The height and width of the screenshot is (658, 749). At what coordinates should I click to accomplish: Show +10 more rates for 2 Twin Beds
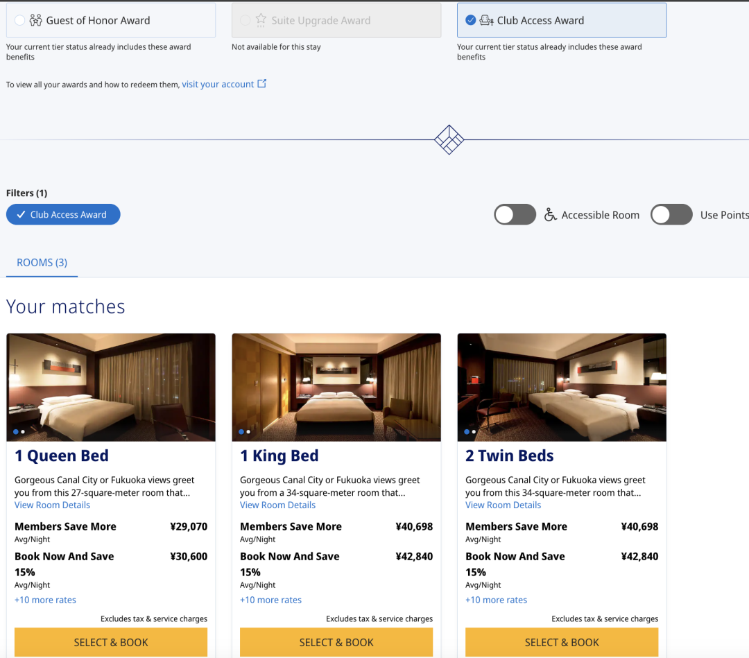(x=496, y=600)
